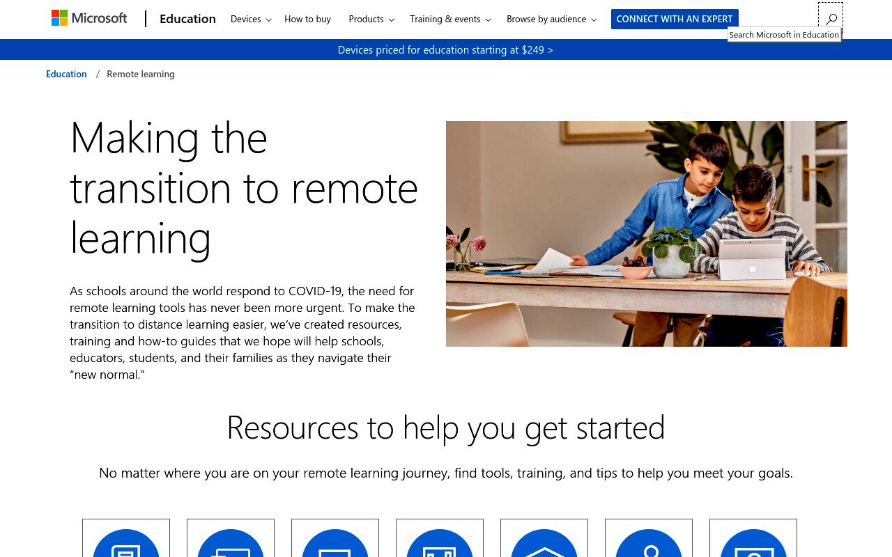
Task: Click the 'Search Microsoft in Education' tooltip
Action: coord(784,34)
